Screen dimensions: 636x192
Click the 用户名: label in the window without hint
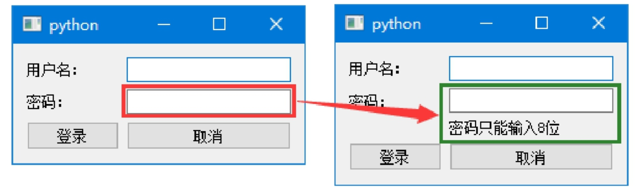point(52,69)
